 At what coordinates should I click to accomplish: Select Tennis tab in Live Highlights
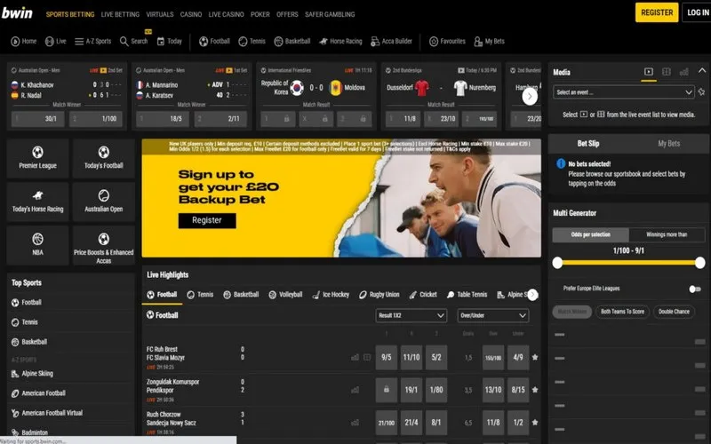pyautogui.click(x=200, y=295)
